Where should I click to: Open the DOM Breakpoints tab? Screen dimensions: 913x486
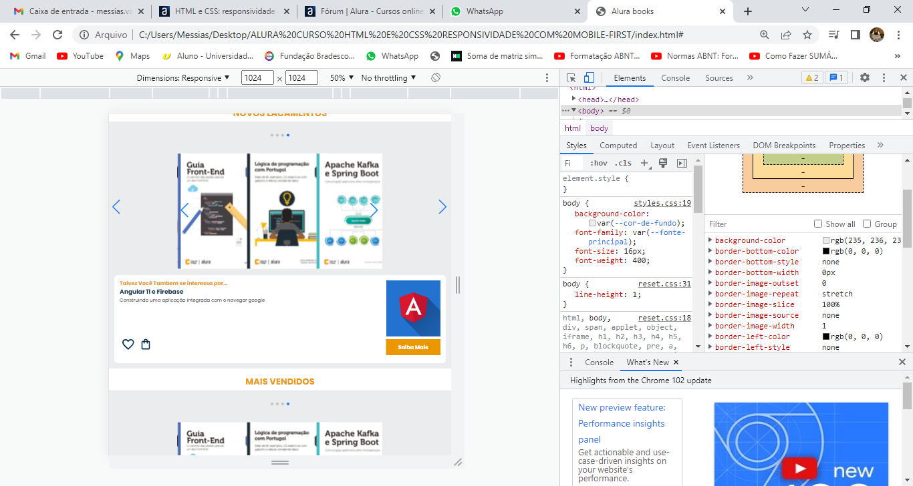tap(784, 146)
